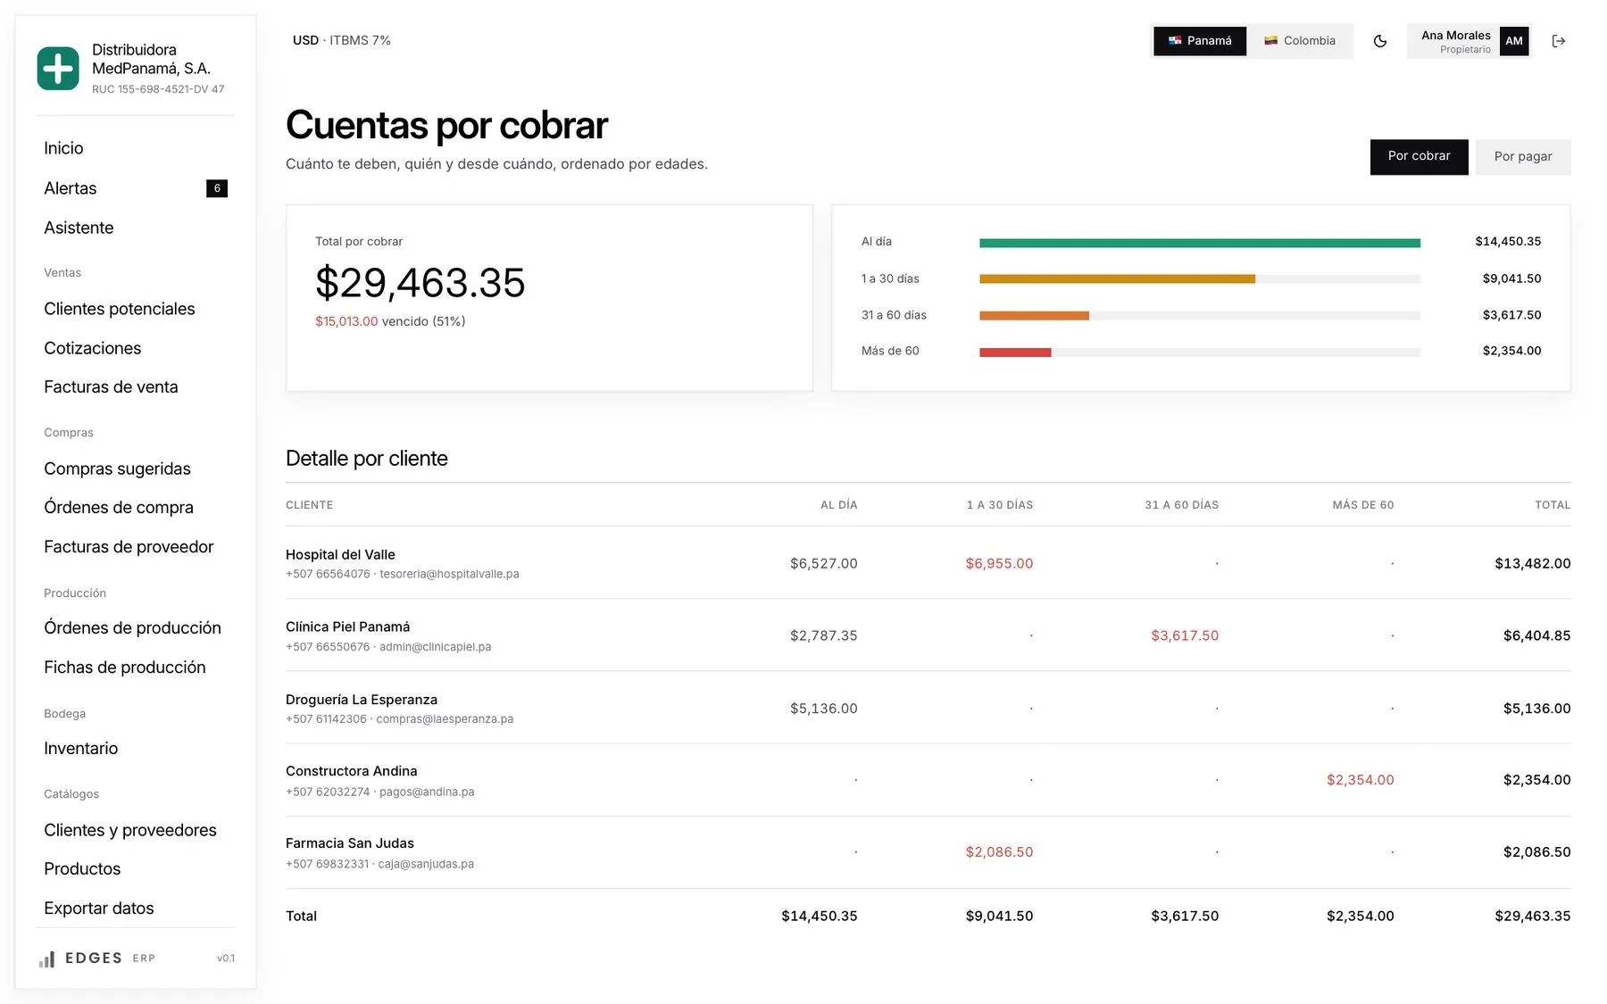The height and width of the screenshot is (1004, 1607).
Task: Open Exportar datos
Action: [99, 908]
